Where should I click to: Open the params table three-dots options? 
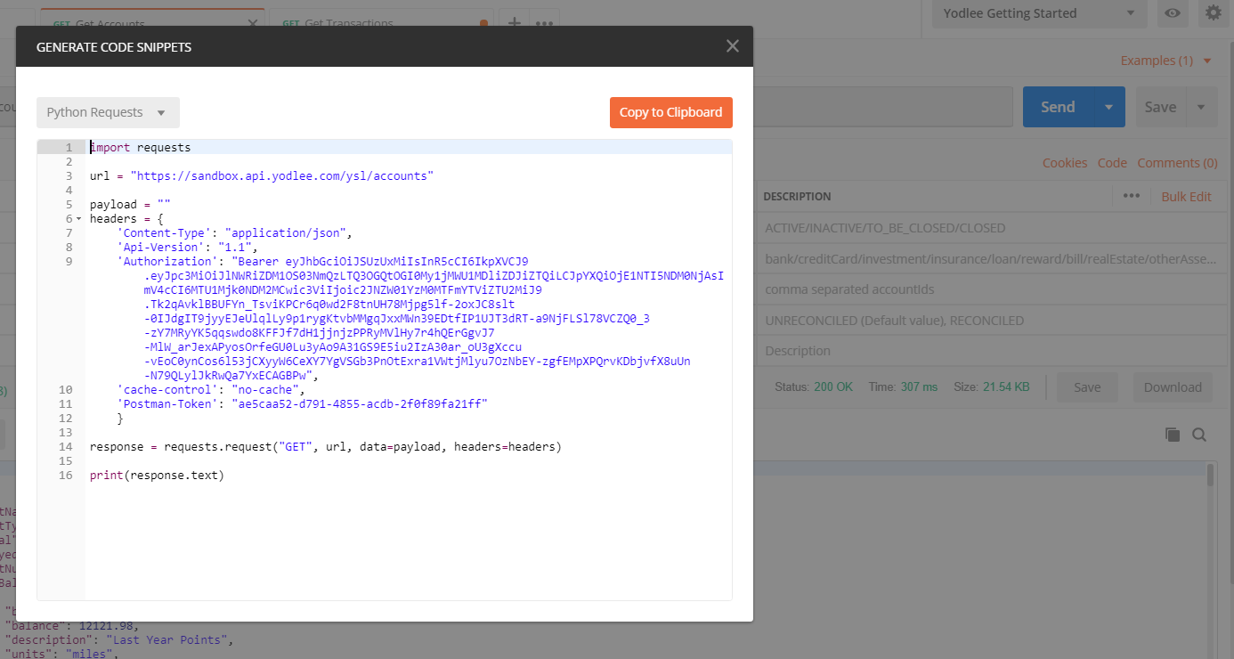[x=1132, y=196]
